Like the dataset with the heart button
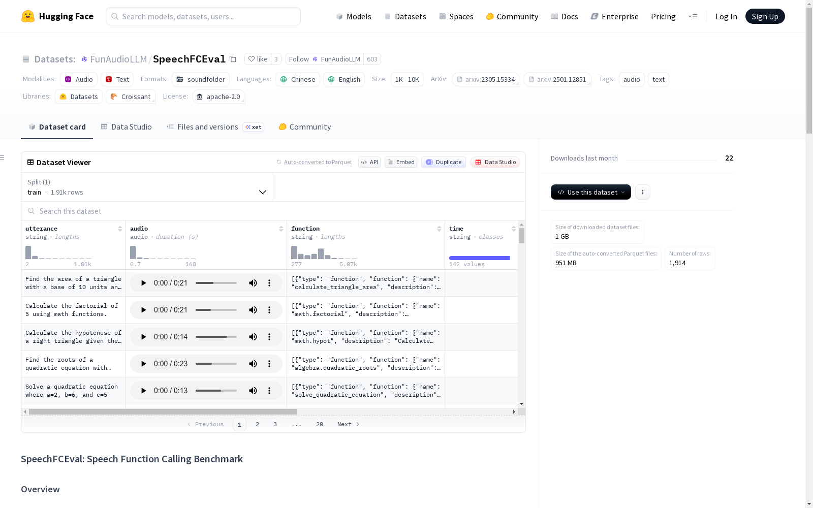 point(258,59)
